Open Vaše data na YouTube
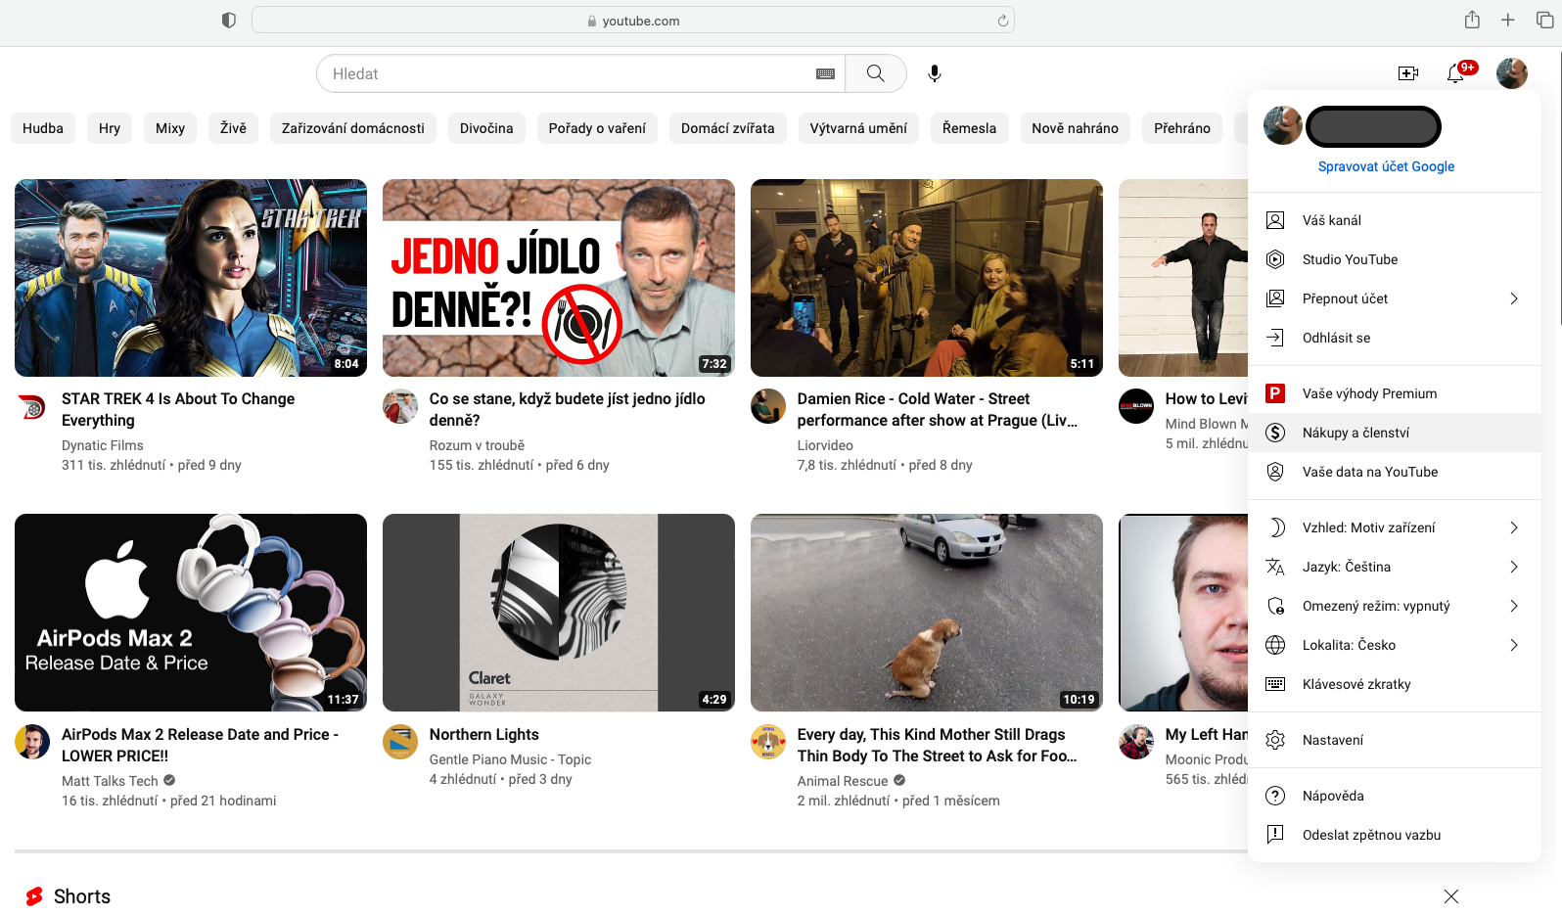 click(1395, 472)
